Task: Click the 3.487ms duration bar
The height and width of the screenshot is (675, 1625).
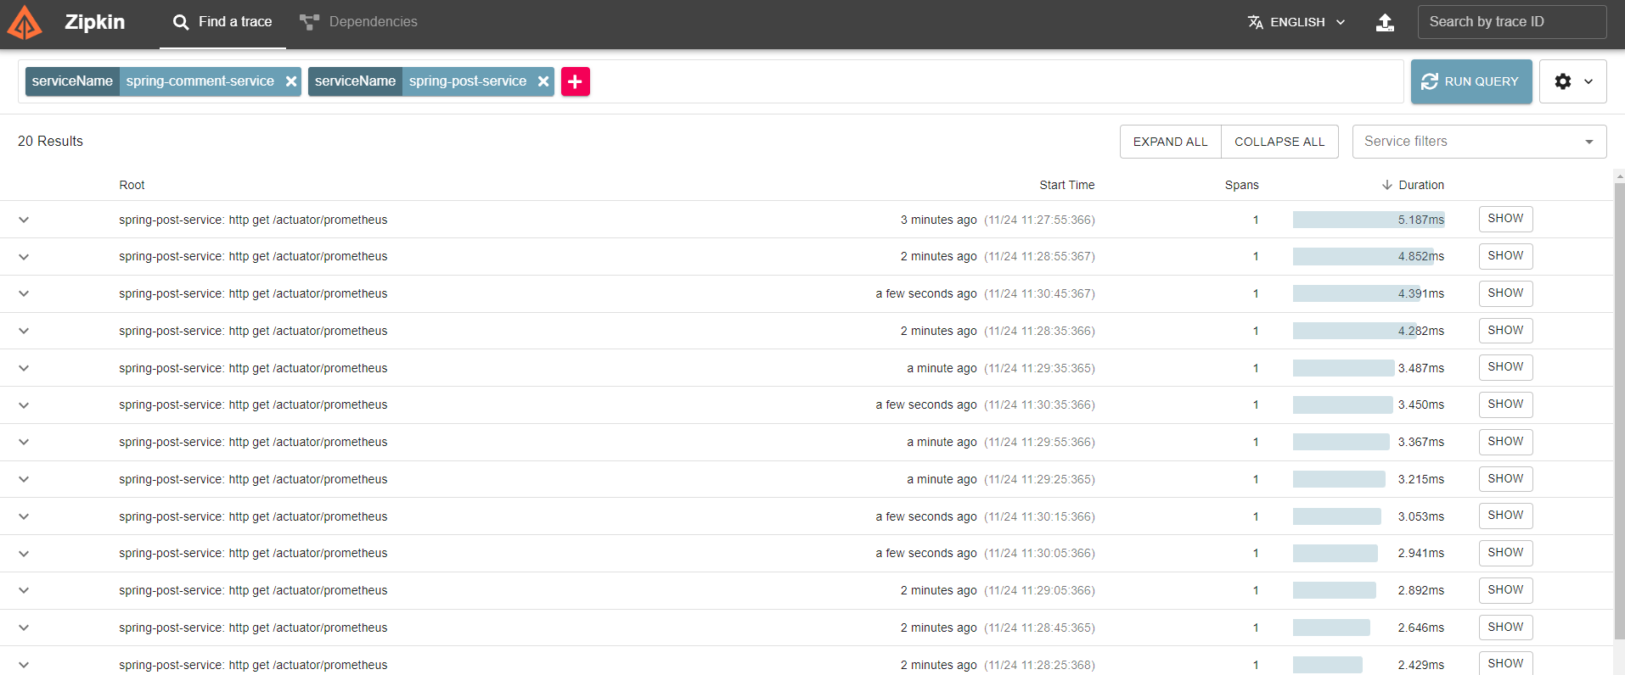Action: click(1344, 368)
